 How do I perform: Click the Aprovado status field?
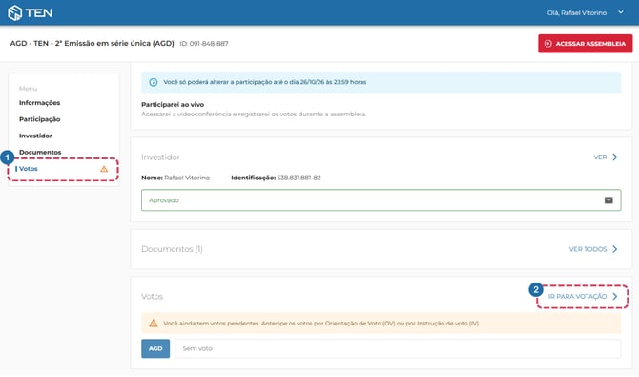tap(381, 200)
